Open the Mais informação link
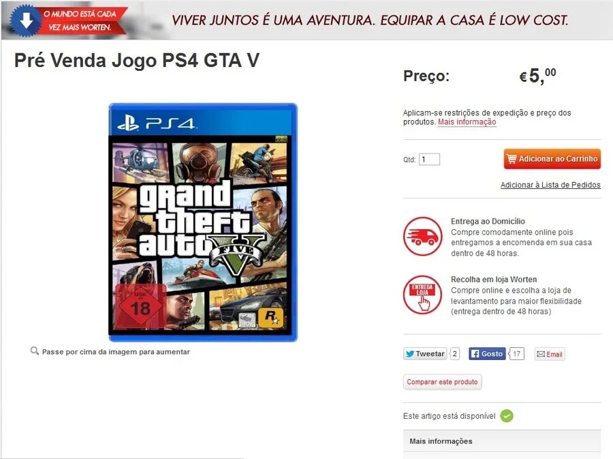Image resolution: width=613 pixels, height=459 pixels. (x=467, y=122)
